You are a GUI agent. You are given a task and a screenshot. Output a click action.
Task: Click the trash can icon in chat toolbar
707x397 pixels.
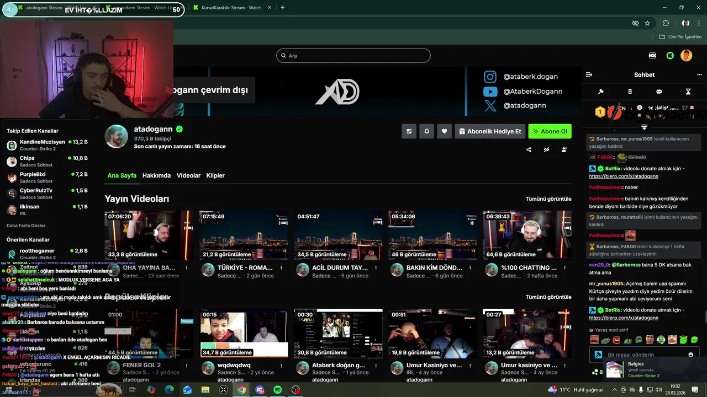point(630,92)
